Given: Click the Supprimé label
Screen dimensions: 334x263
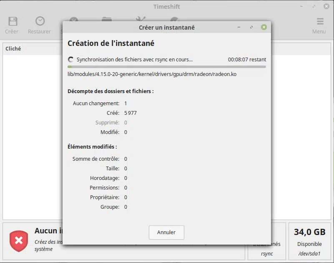Looking at the screenshot, I should point(107,123).
